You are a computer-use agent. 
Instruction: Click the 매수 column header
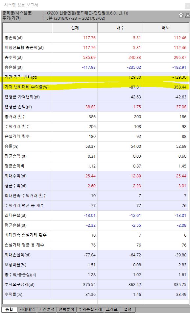[120, 28]
